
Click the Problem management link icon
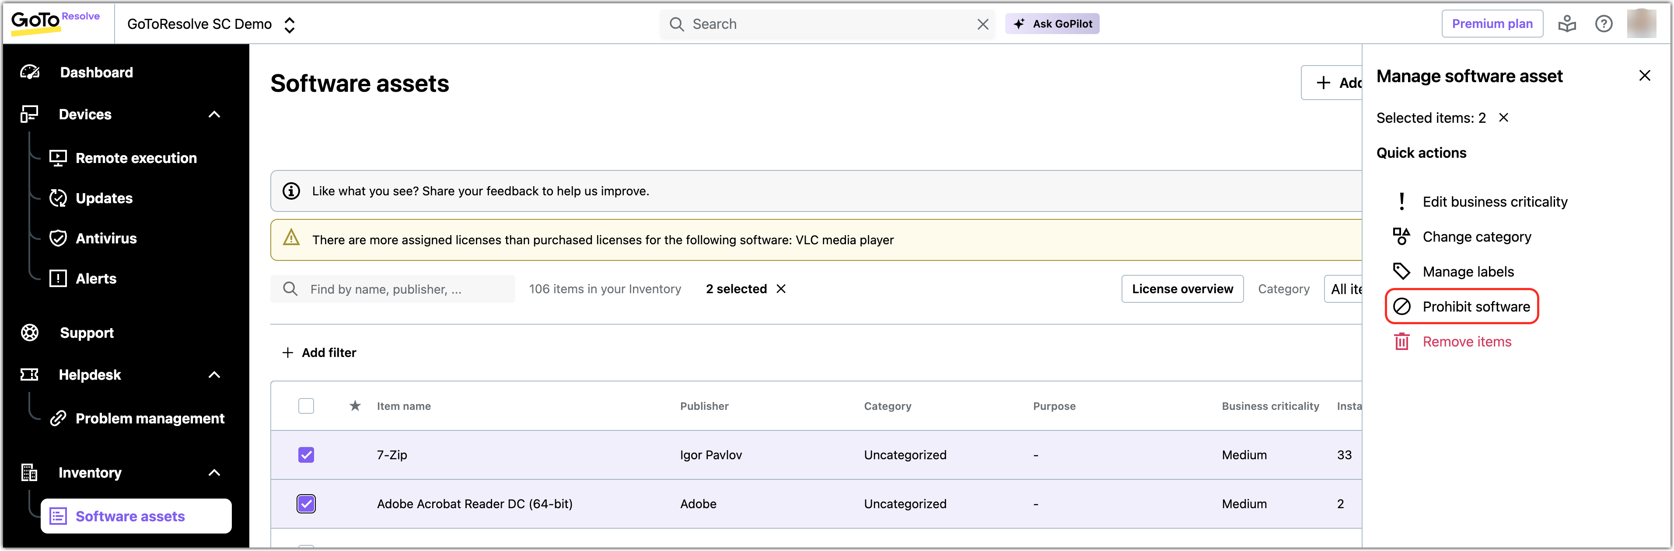[58, 418]
